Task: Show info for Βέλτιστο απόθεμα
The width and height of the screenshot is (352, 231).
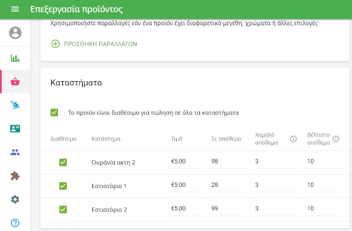Action: click(336, 139)
